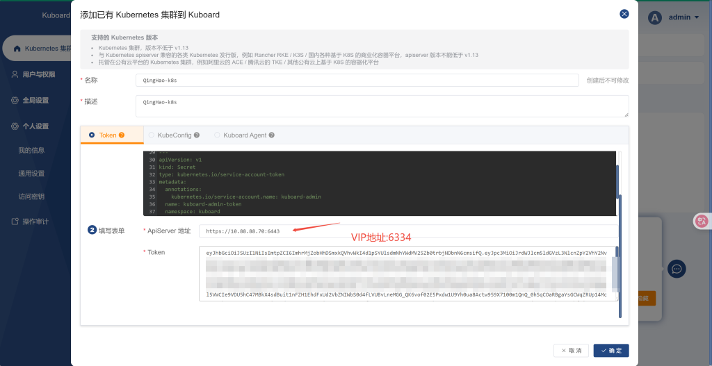
Task: Select the KubeConfig radio option
Action: tap(151, 135)
